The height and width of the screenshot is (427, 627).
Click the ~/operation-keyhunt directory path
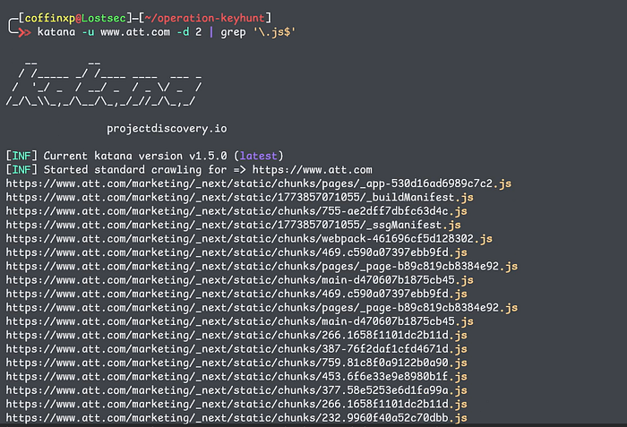(205, 18)
